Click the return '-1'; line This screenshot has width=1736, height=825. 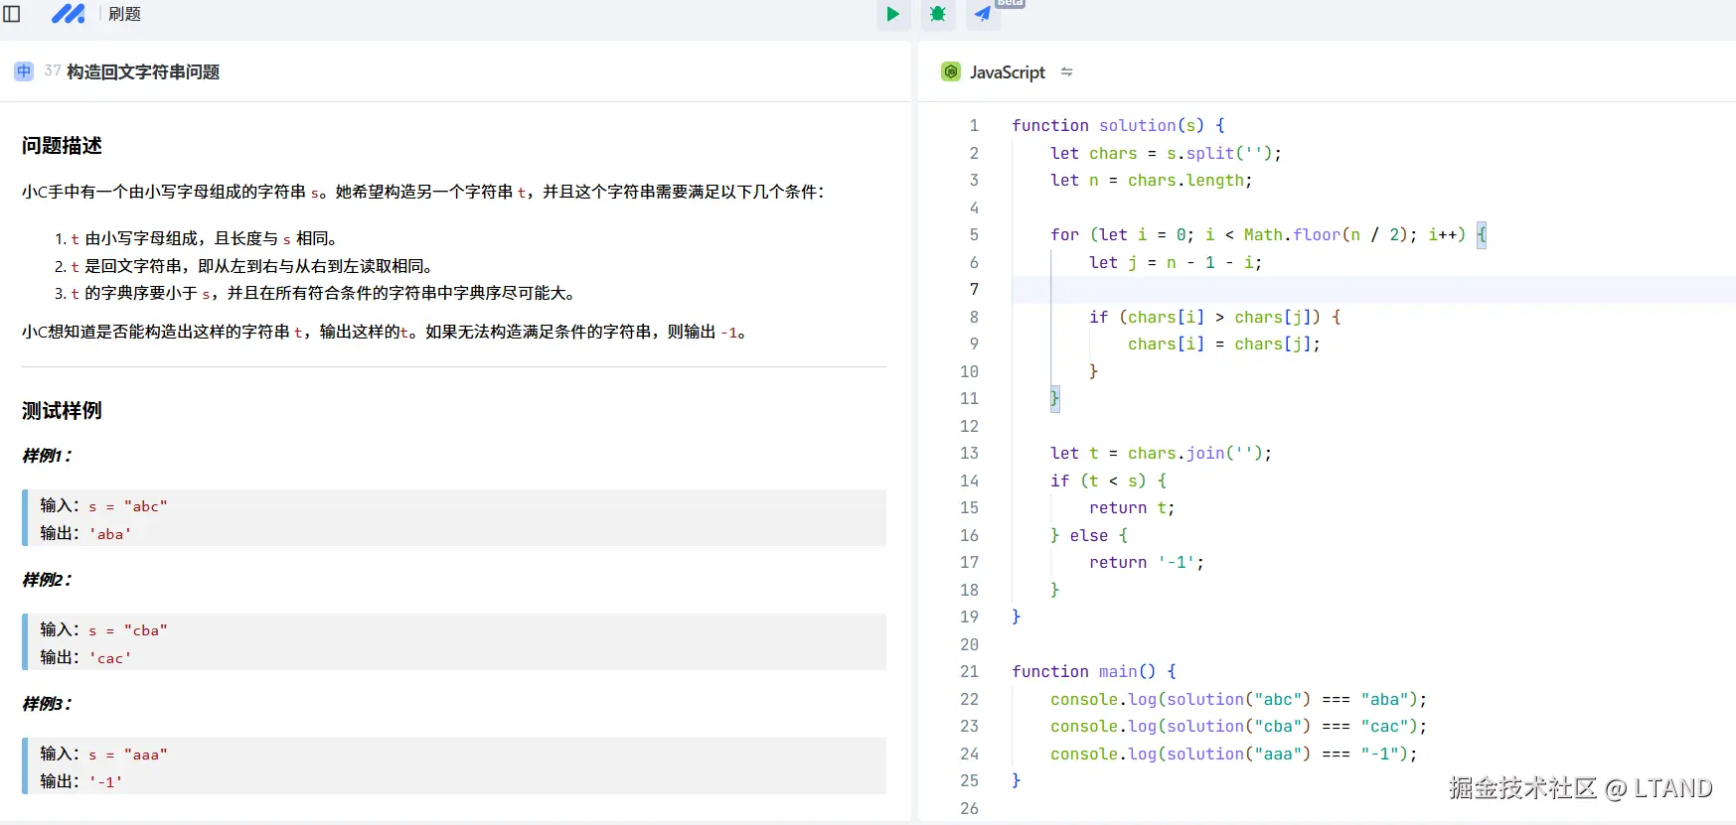1147,563
